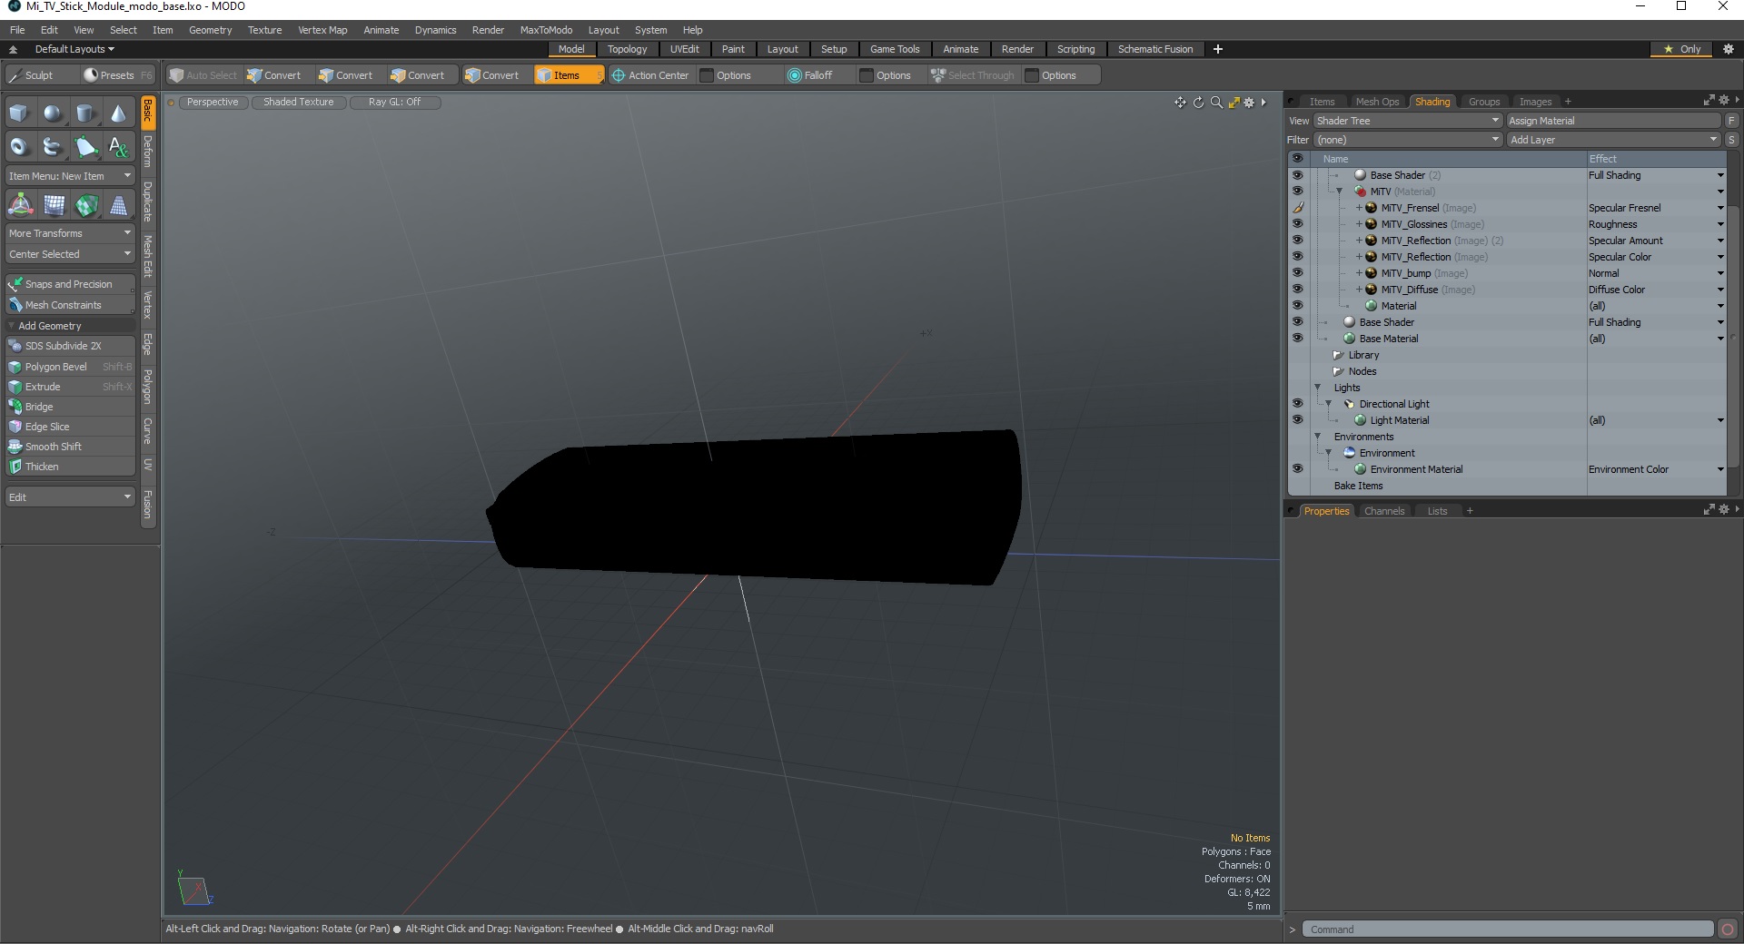The image size is (1744, 944).
Task: Open preferences gear at top right
Action: click(1729, 49)
